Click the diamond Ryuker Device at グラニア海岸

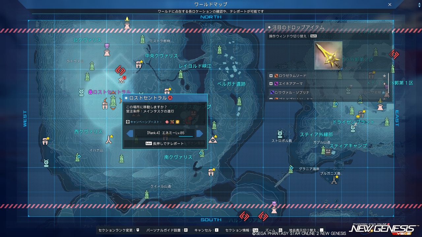pos(291,169)
